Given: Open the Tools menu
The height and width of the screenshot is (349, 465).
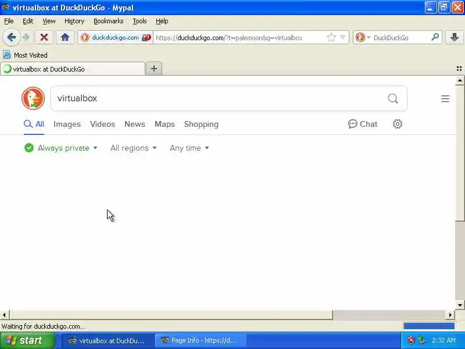Looking at the screenshot, I should point(139,21).
